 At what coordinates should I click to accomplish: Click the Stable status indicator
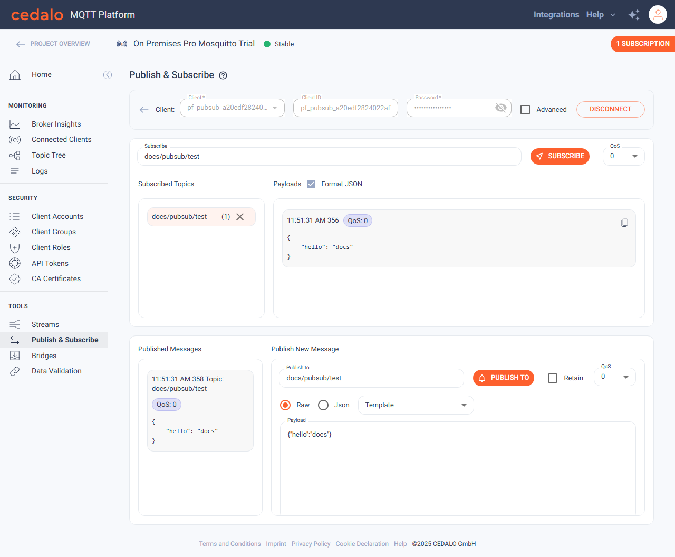point(279,44)
